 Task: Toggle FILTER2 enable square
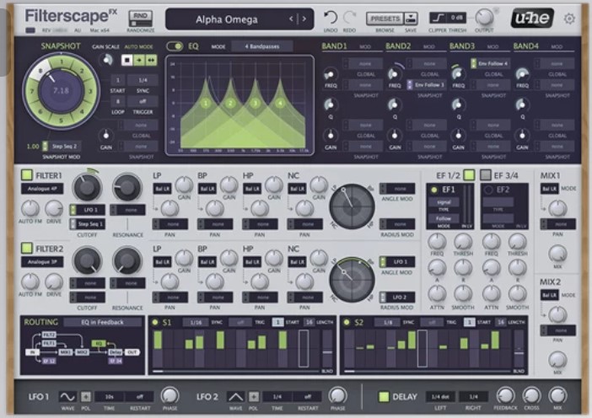(x=27, y=249)
